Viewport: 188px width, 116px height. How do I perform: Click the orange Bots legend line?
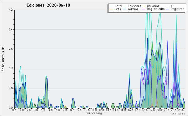click(111, 9)
